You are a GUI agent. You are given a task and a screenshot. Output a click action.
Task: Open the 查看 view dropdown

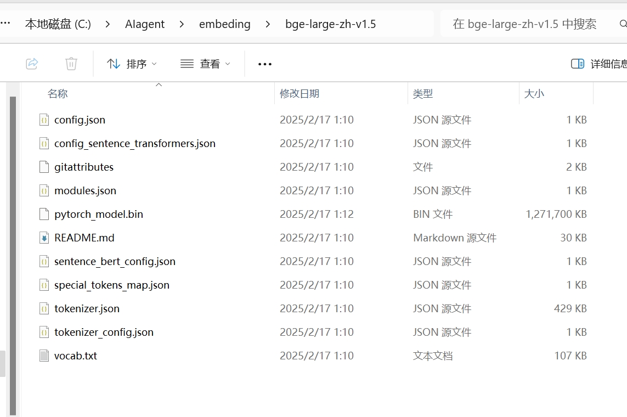coord(206,64)
